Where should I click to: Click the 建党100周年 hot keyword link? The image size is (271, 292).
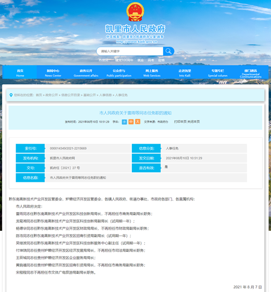(124, 60)
